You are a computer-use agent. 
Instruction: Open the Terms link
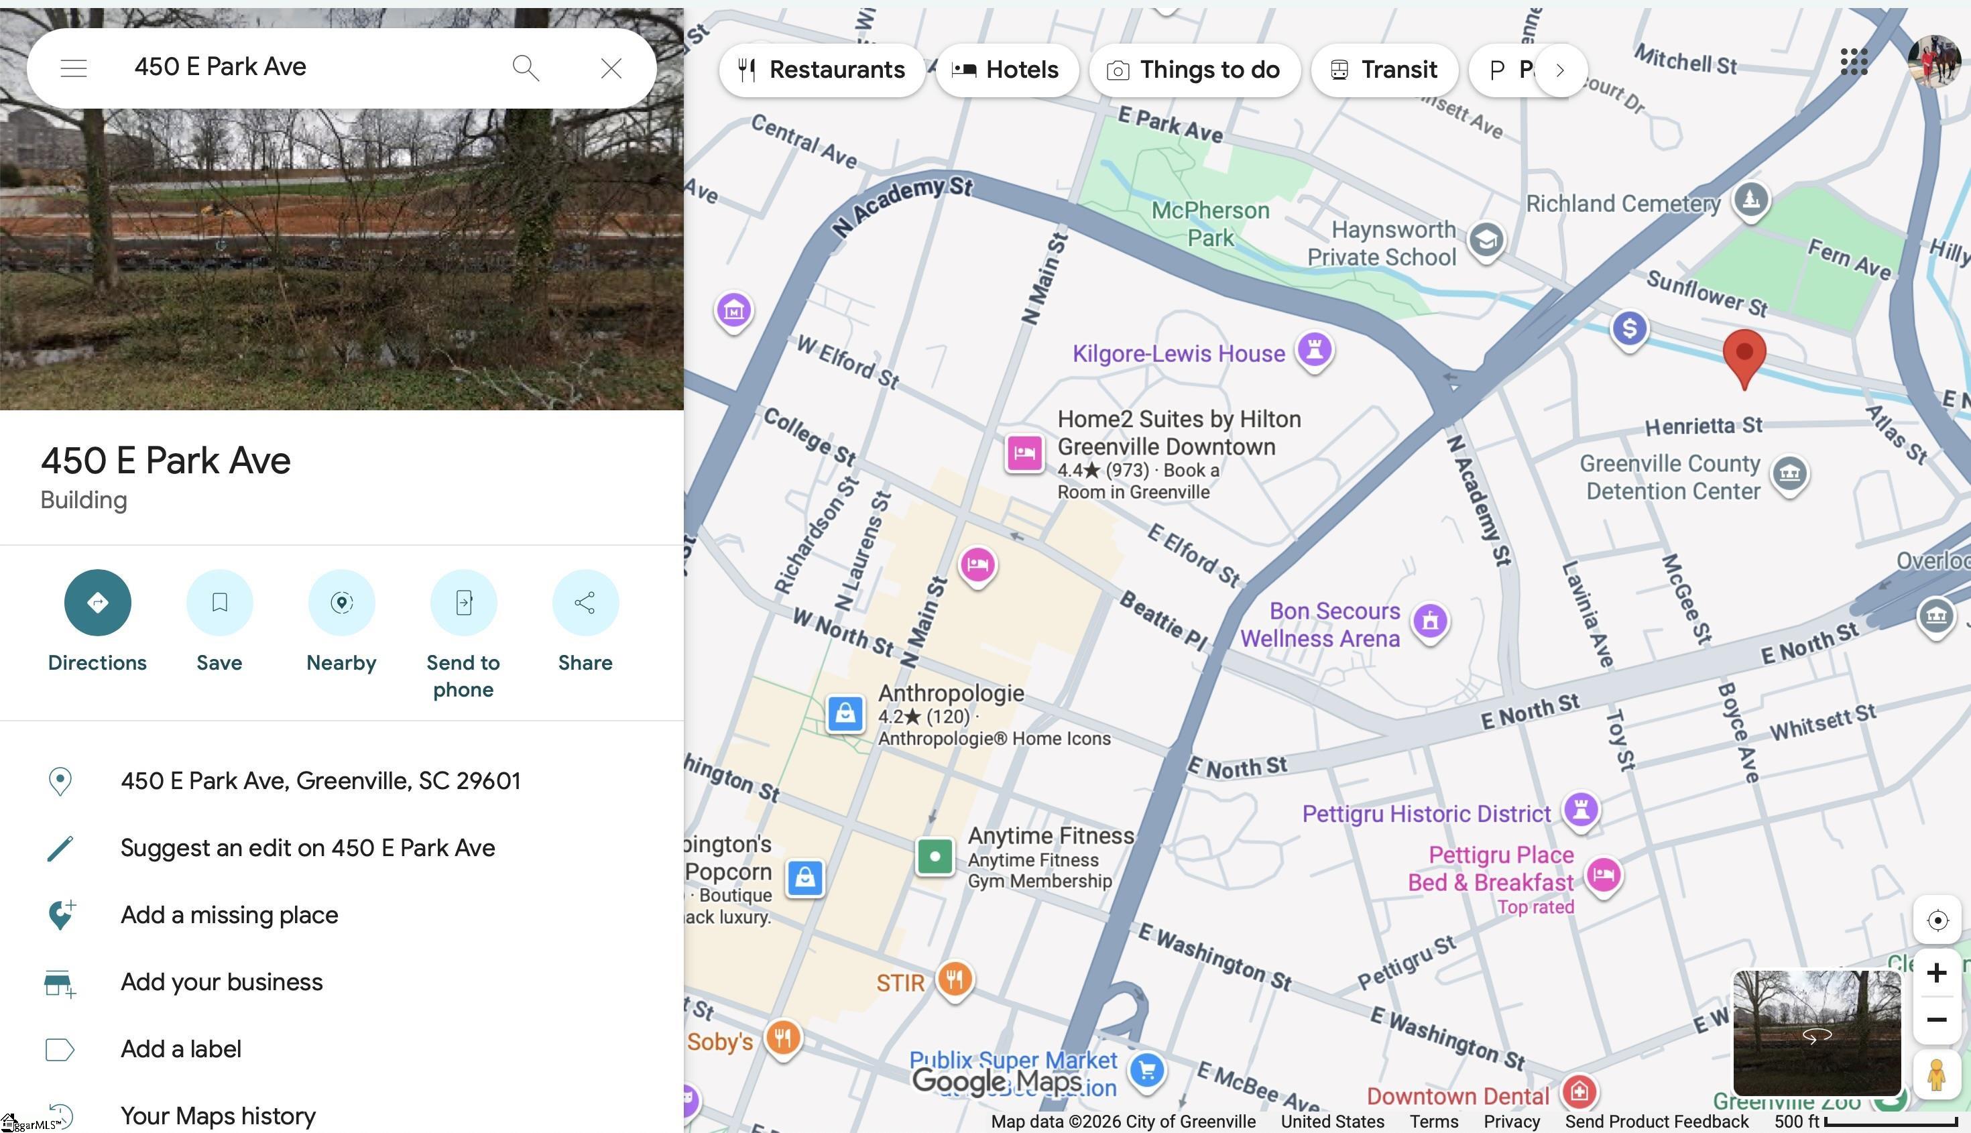[x=1433, y=1122]
